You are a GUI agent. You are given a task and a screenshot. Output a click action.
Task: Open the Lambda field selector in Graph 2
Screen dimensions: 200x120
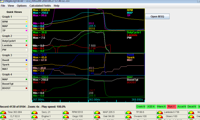coord(14,45)
